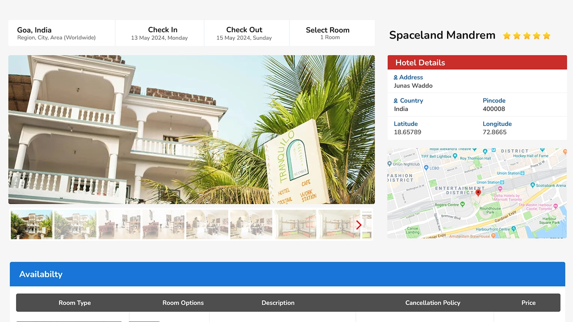Click the first gold star rating
This screenshot has width=573, height=322.
point(507,36)
